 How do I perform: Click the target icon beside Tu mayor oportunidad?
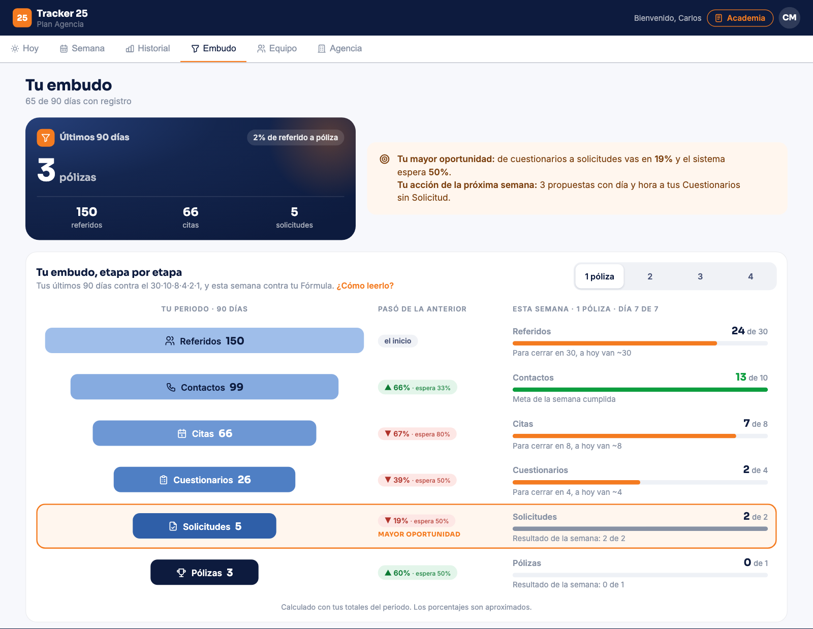point(385,159)
